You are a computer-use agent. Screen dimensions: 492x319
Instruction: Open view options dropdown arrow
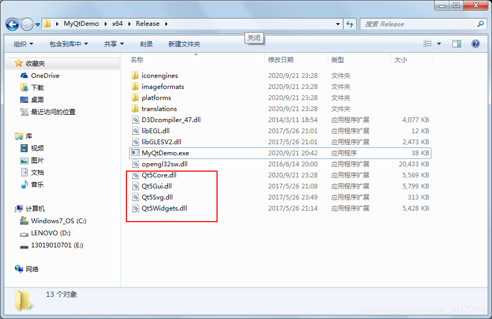439,44
